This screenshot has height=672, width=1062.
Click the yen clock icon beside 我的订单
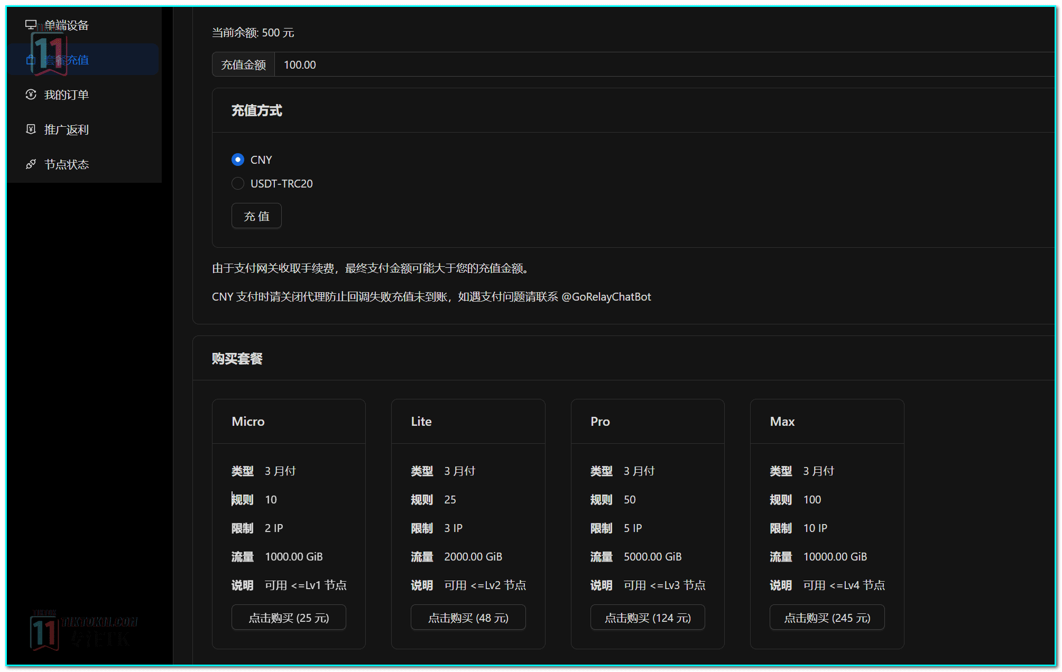pyautogui.click(x=31, y=95)
